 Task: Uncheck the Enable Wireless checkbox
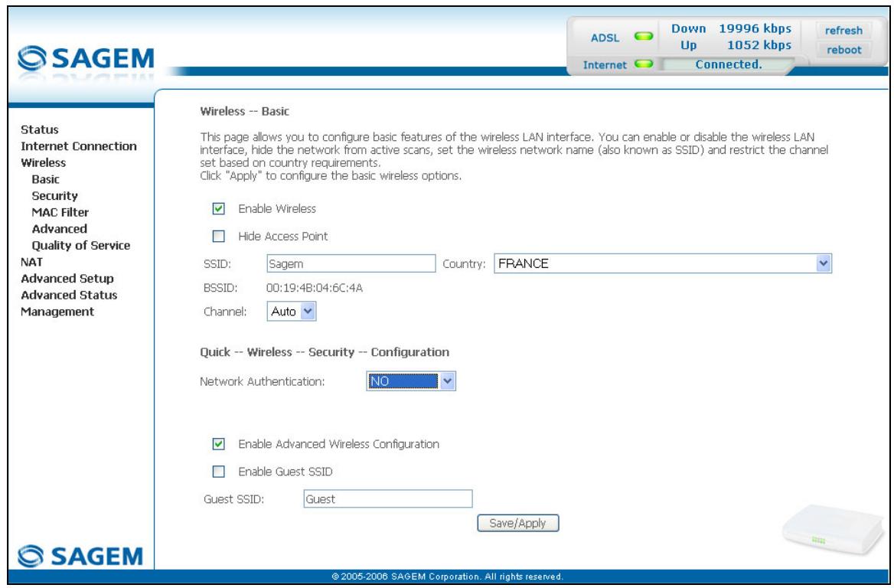pos(218,209)
